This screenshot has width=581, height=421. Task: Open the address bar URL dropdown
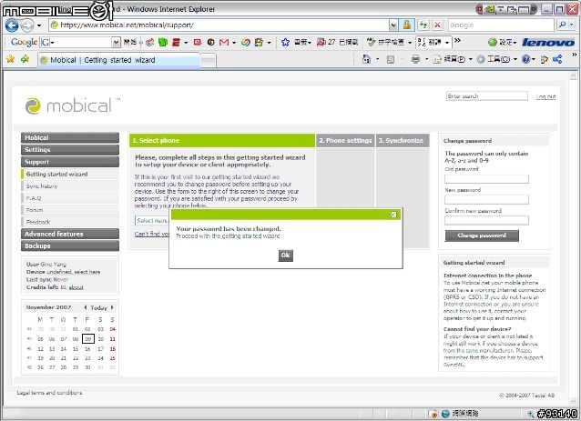point(393,25)
